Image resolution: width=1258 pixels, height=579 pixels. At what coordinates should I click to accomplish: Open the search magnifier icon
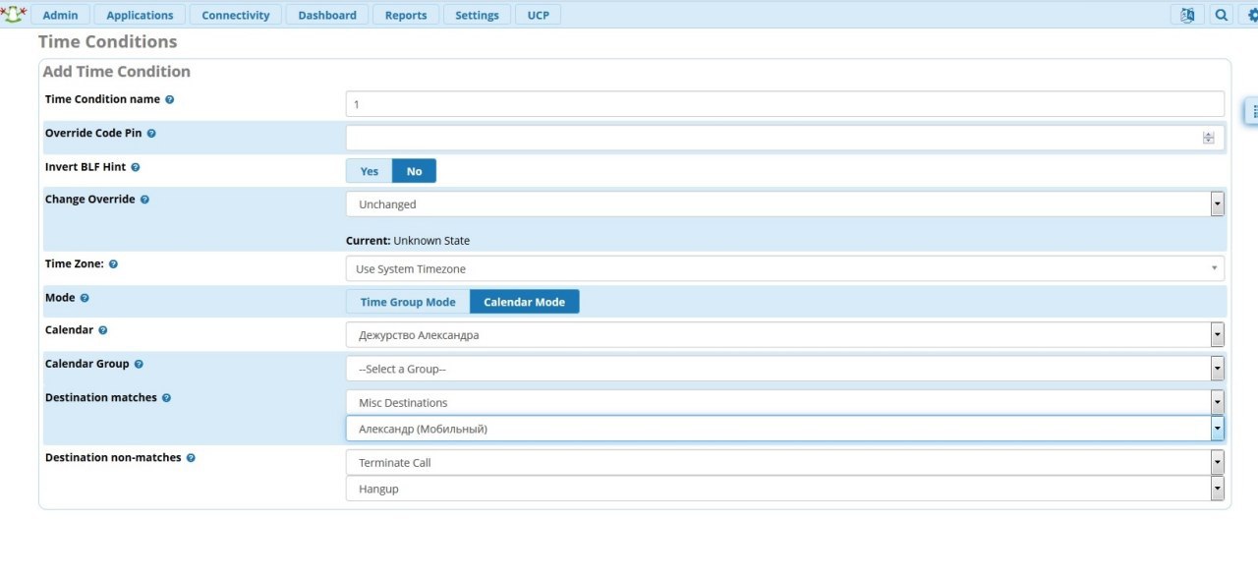point(1221,15)
